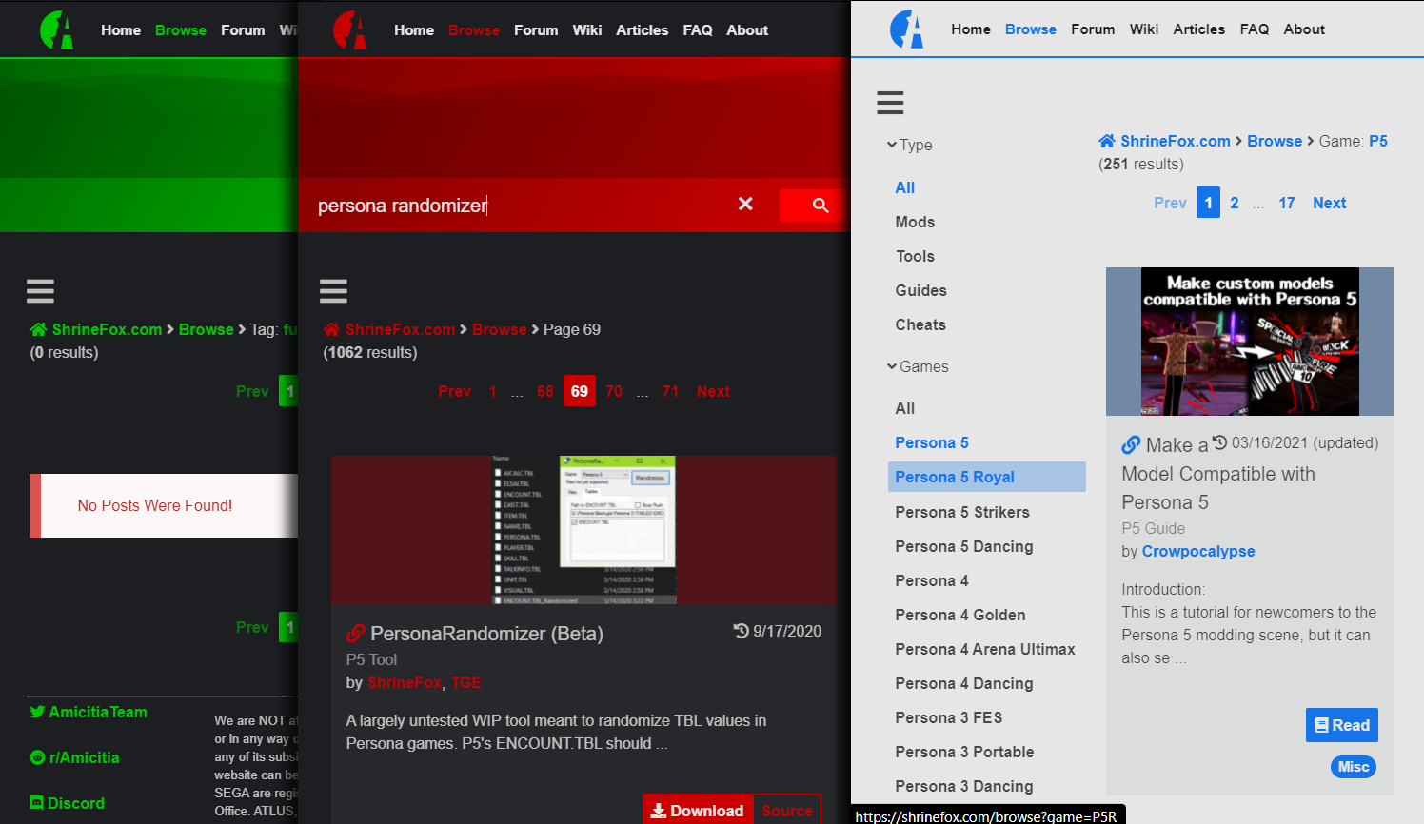Click the link icon beside Make a Model title
The image size is (1424, 824).
pyautogui.click(x=1131, y=445)
